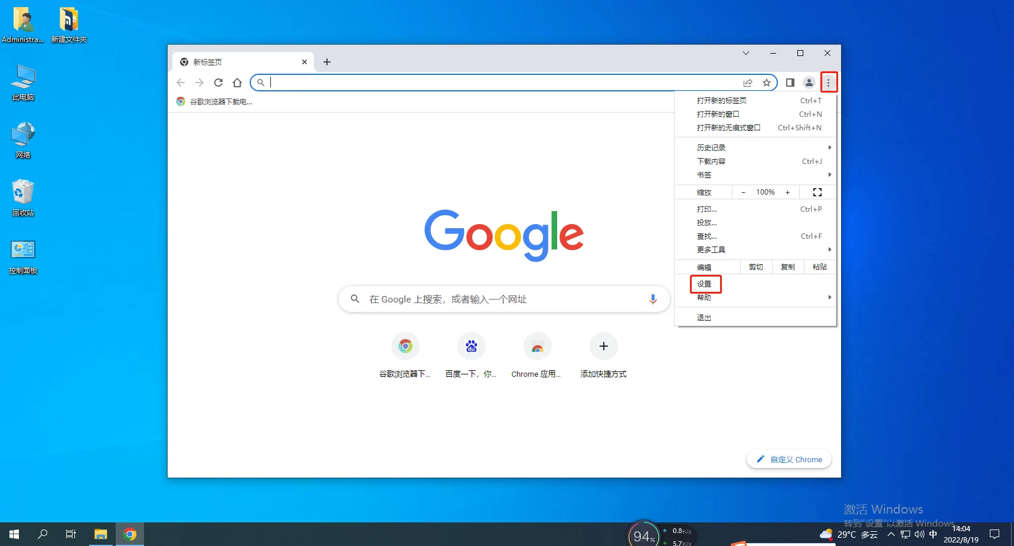Image resolution: width=1014 pixels, height=546 pixels.
Task: Select 查找... menu item
Action: (x=755, y=236)
